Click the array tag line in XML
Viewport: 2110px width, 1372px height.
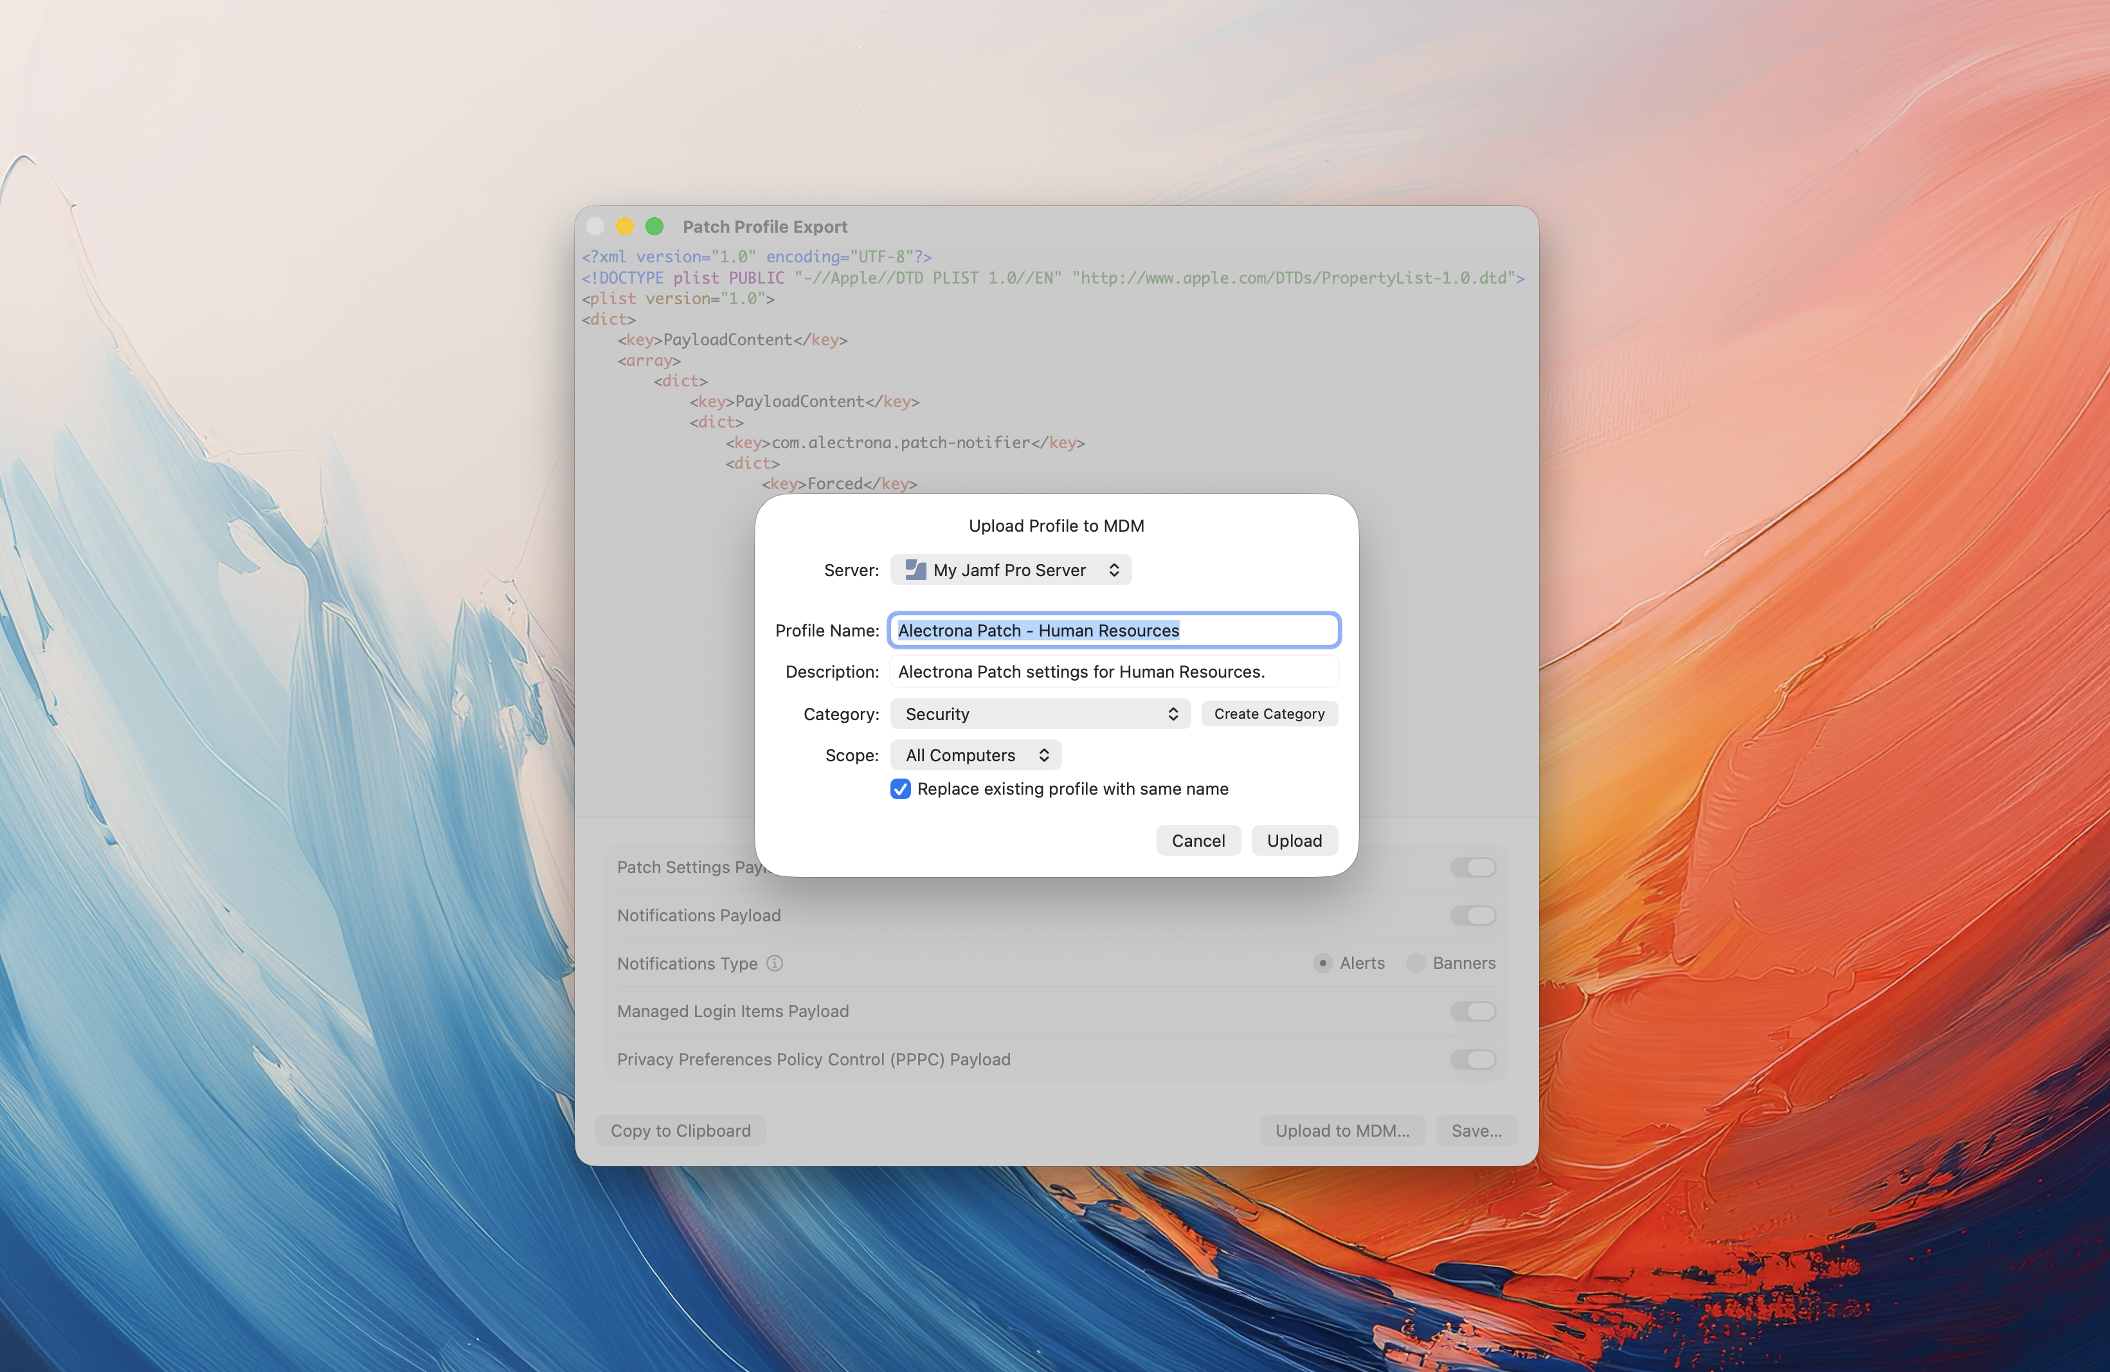tap(649, 360)
